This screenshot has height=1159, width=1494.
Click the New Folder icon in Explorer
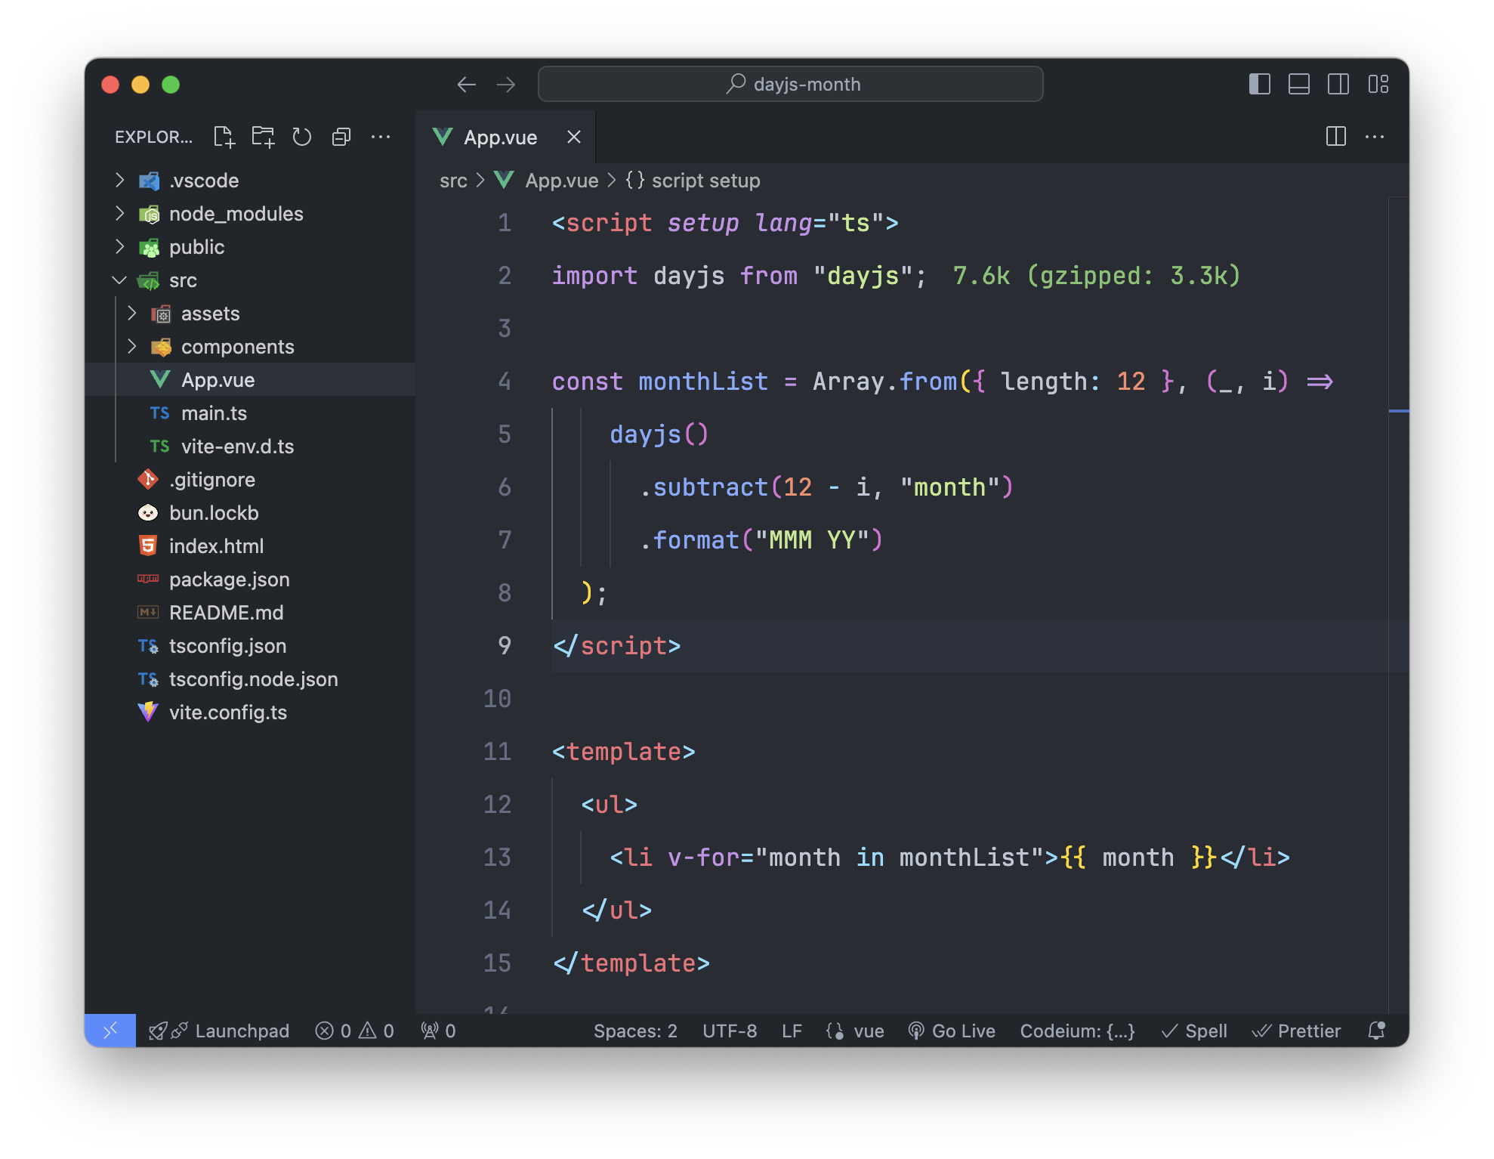[x=263, y=137]
